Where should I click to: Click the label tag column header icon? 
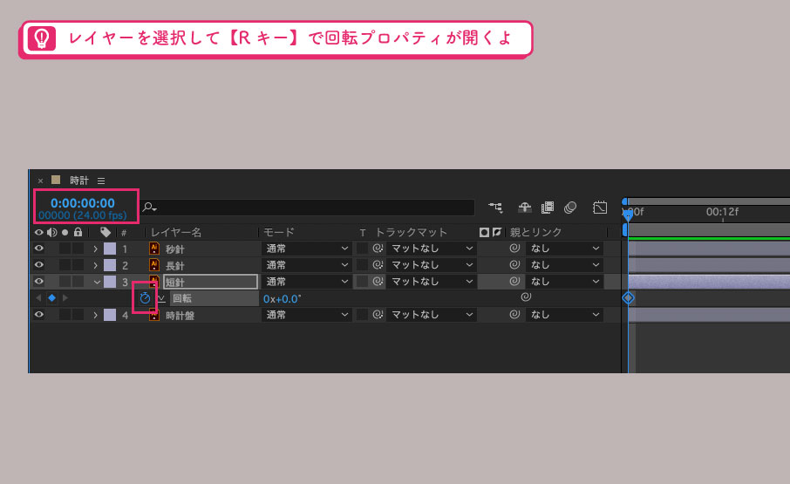click(106, 232)
